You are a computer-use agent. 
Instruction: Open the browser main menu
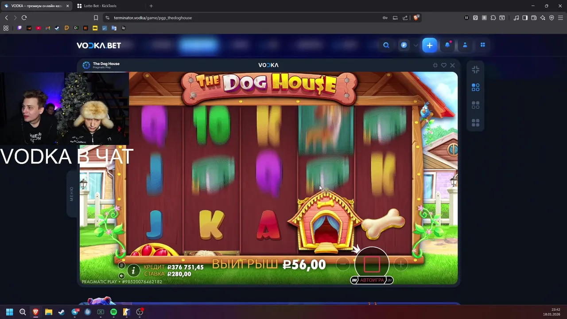(560, 18)
